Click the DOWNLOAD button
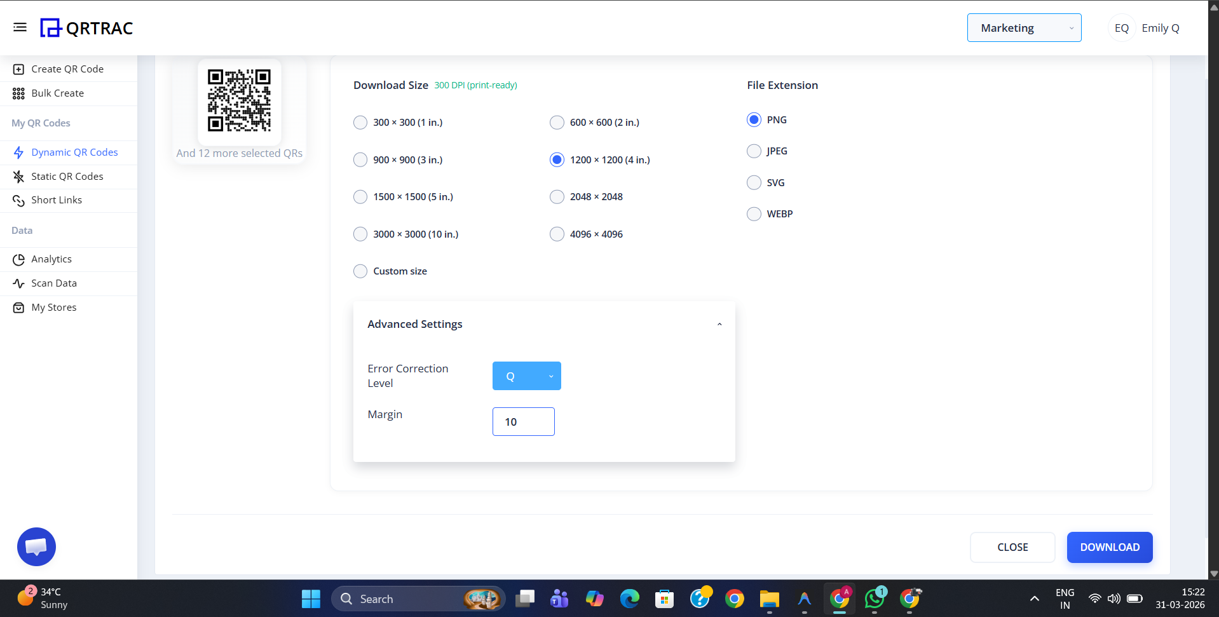 click(1109, 547)
